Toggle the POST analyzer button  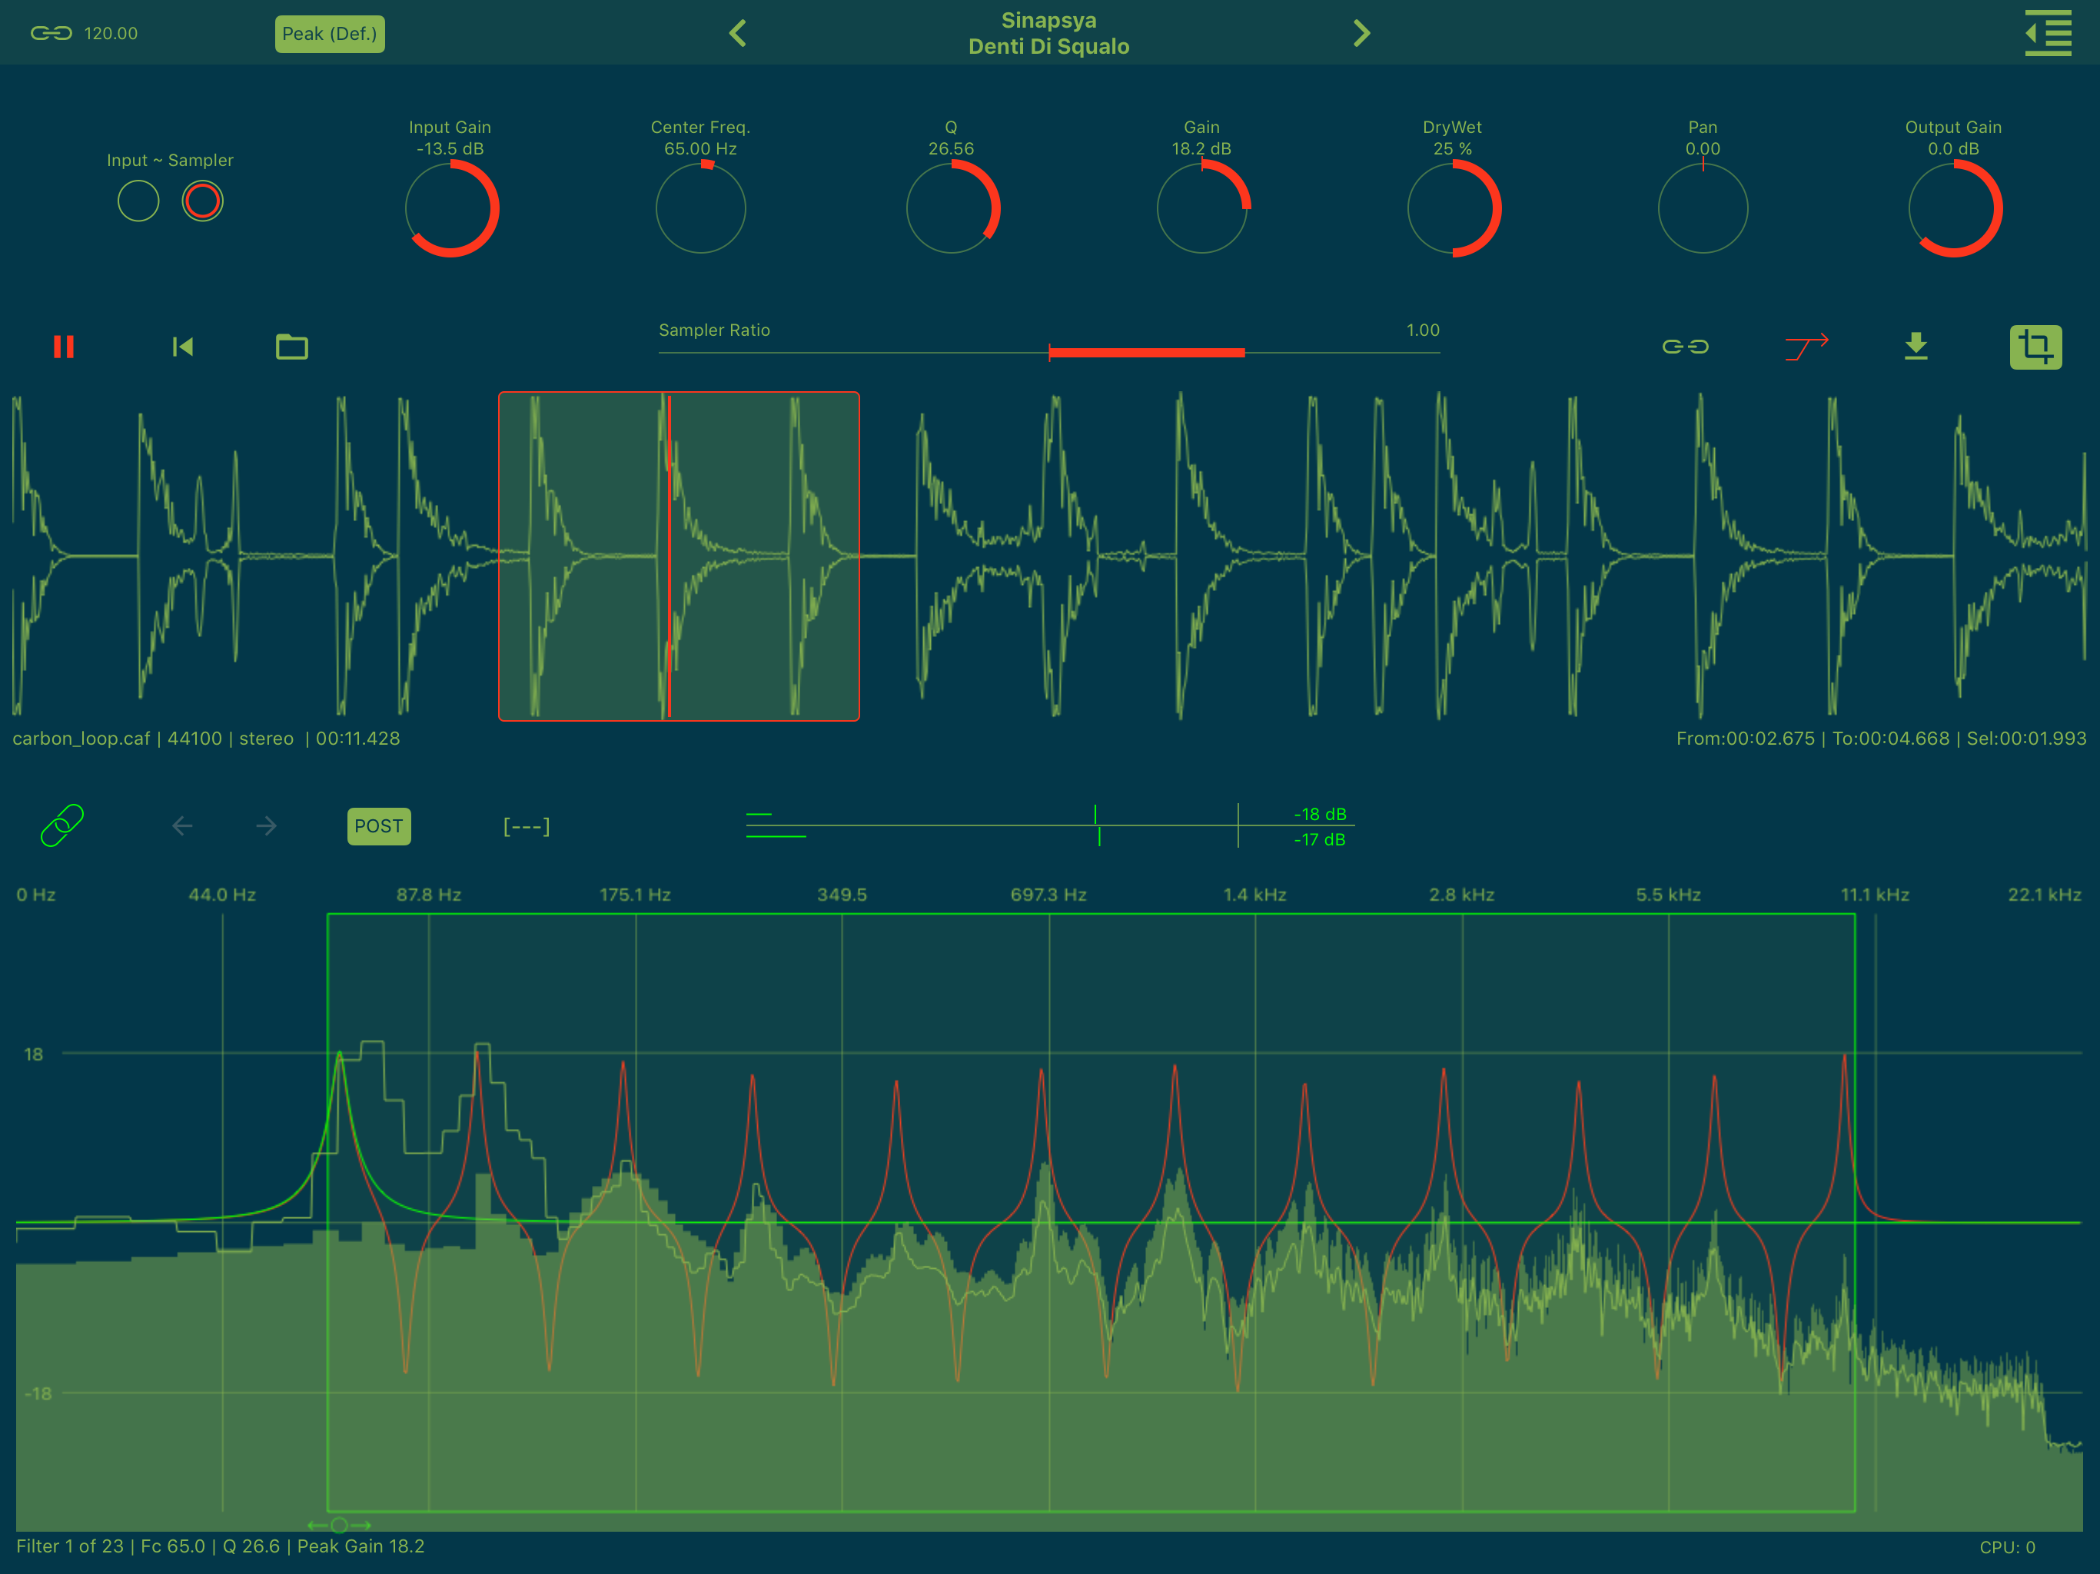(x=379, y=826)
